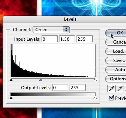126x118 pixels.
Task: Click the input midtone gray slider triangle
Action: 41,80
